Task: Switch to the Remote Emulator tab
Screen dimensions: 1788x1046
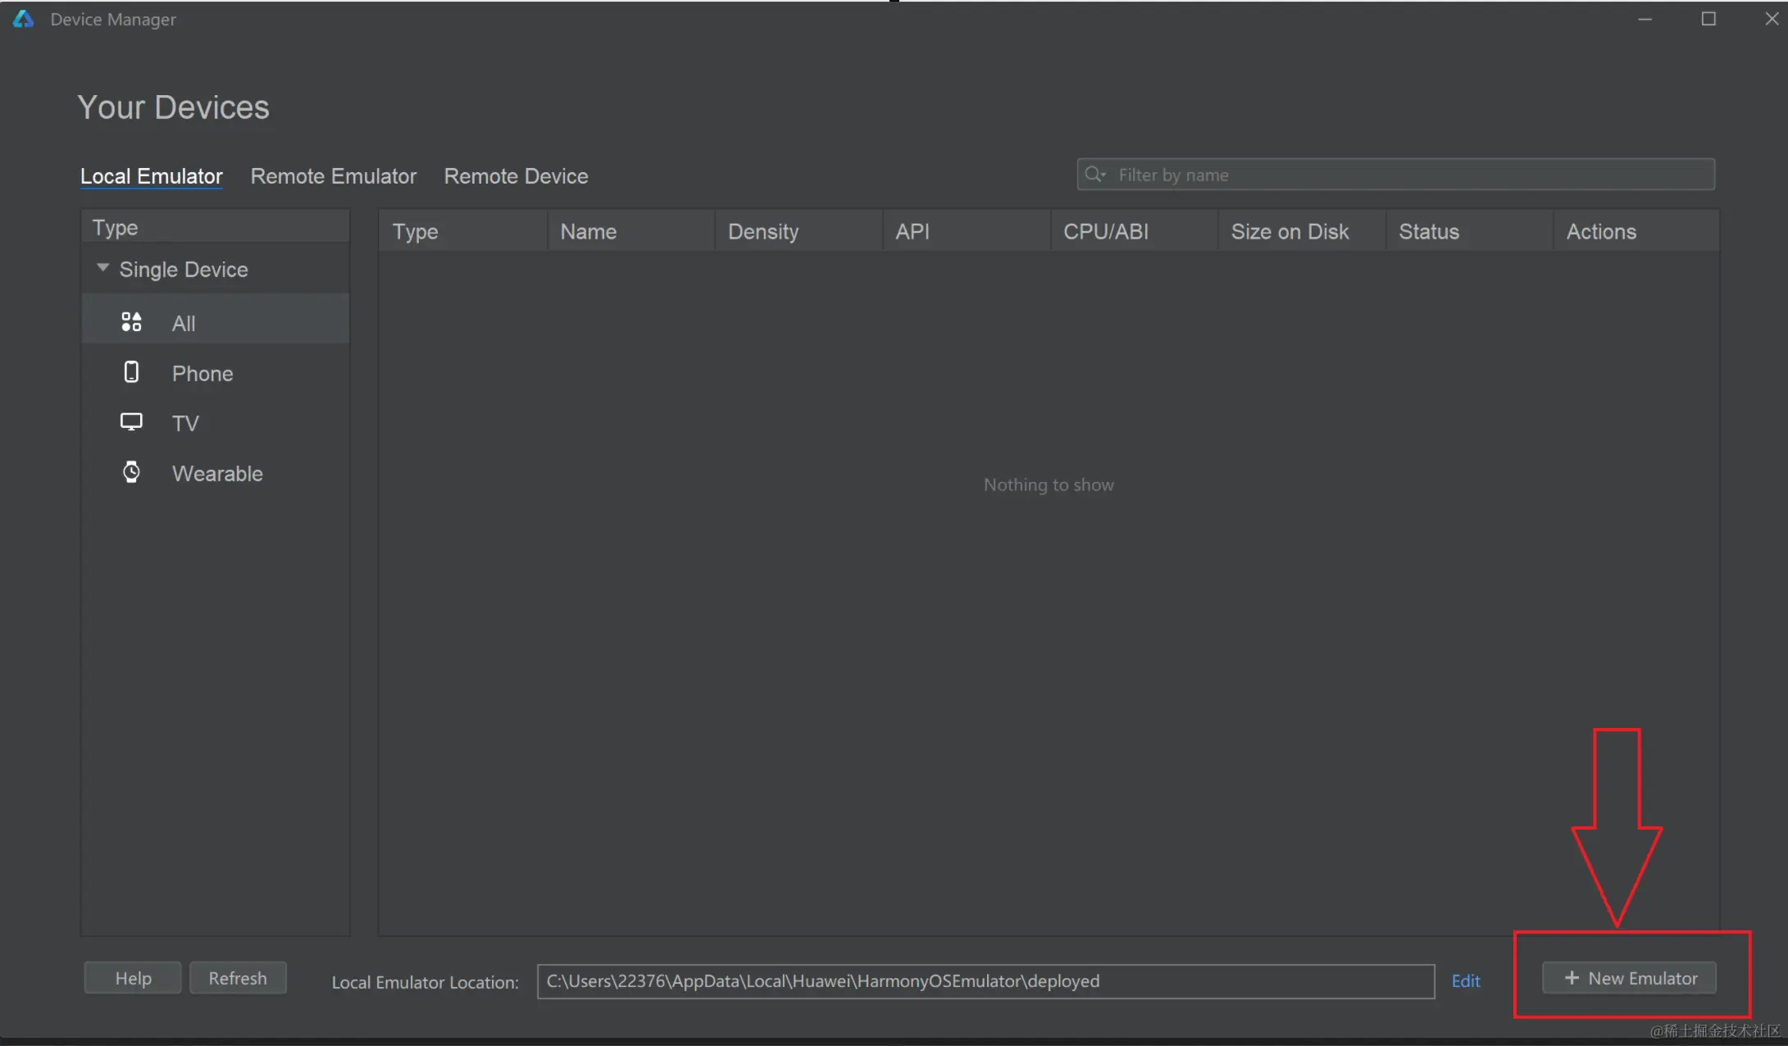Action: click(333, 176)
